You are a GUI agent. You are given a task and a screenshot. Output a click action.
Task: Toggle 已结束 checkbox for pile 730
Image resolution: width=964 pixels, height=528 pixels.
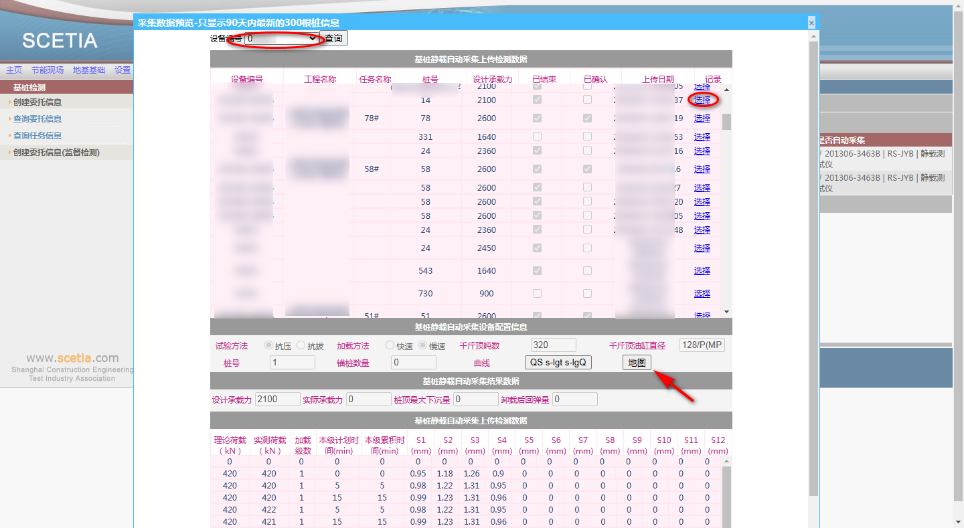[x=537, y=293]
